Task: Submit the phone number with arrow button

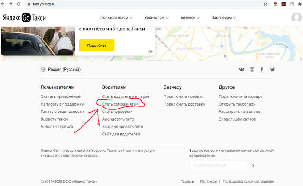Action: [x=253, y=165]
